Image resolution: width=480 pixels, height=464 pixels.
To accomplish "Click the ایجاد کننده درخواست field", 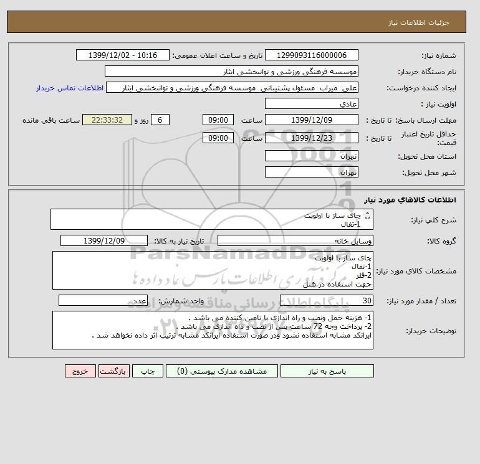I will [x=232, y=87].
